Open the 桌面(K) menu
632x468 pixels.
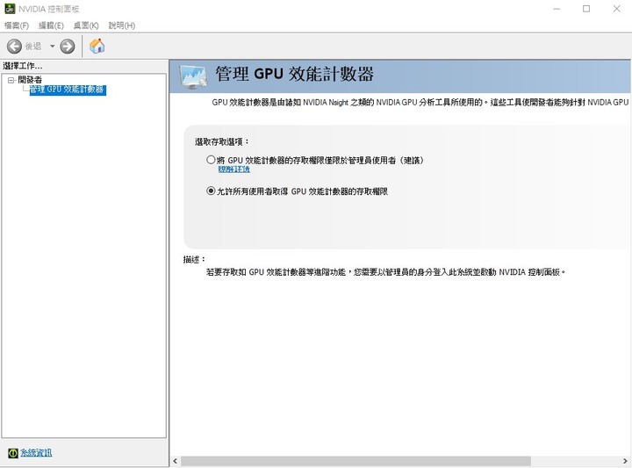coord(86,25)
